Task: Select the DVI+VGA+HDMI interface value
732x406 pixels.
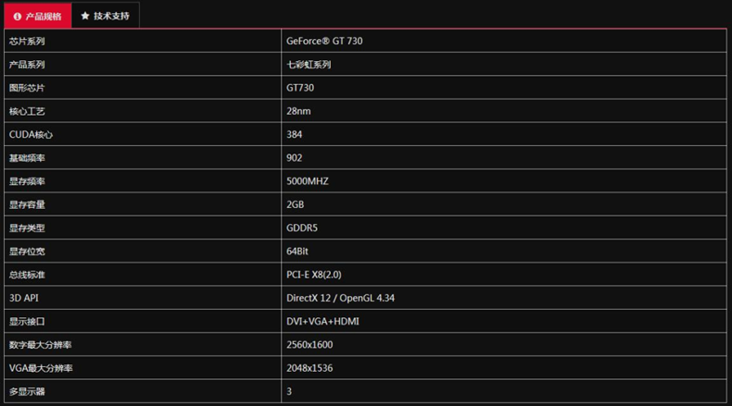Action: coord(322,321)
